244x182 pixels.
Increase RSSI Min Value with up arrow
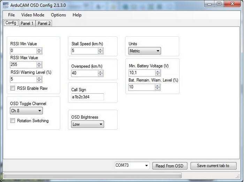39,49
